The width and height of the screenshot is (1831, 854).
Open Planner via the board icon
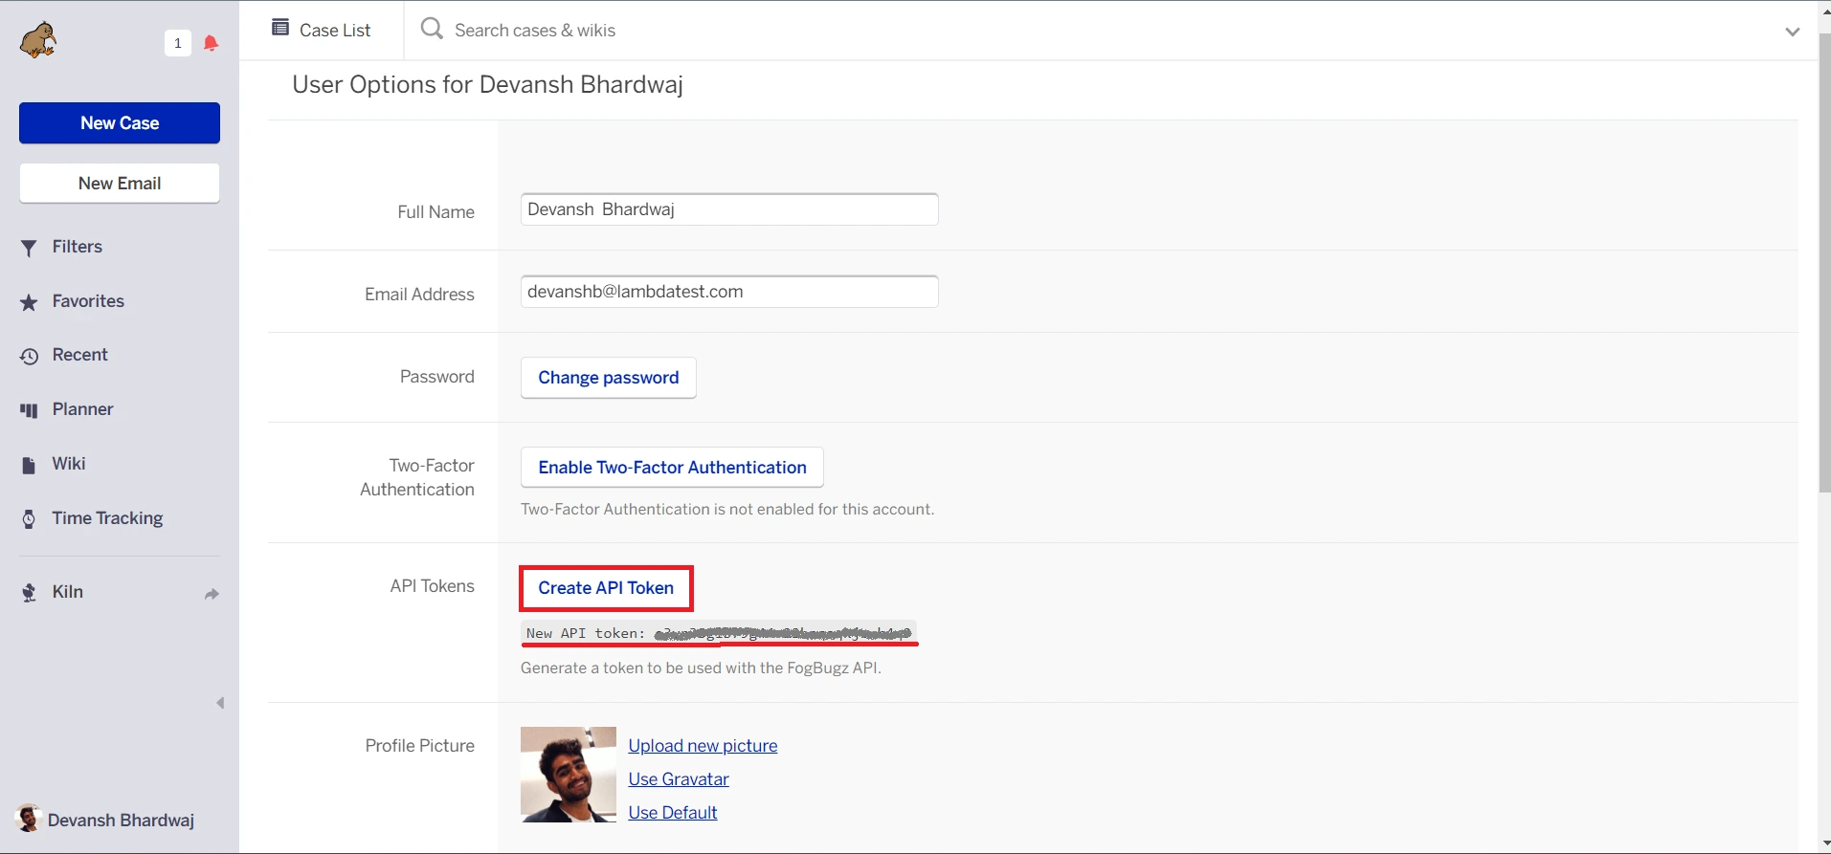(29, 410)
